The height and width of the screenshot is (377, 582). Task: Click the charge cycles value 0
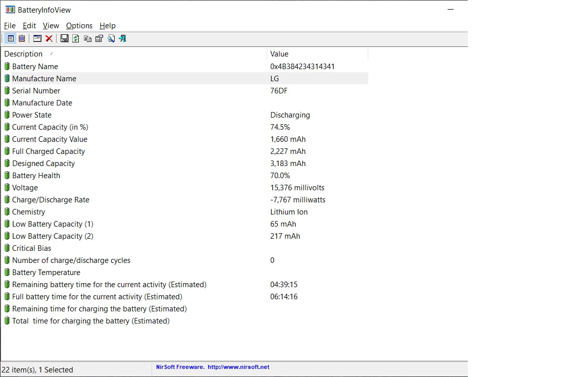272,260
